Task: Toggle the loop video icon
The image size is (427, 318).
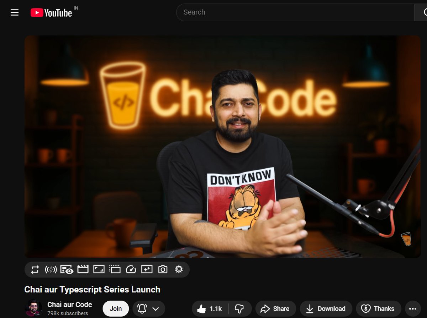Action: coord(35,270)
